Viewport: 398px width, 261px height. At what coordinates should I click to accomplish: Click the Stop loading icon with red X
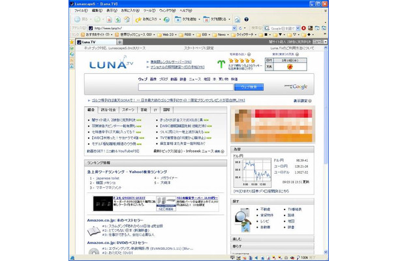tap(109, 20)
